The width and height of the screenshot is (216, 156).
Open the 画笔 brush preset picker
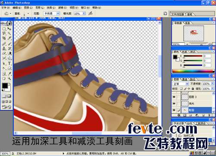click(28, 13)
